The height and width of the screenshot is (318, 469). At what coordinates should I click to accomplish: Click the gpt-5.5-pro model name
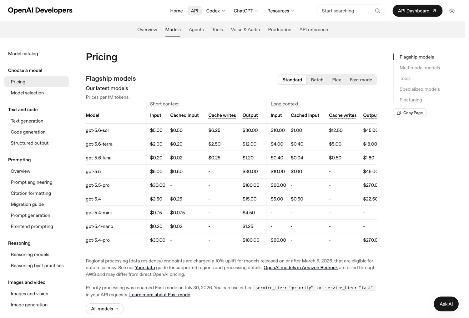point(98,185)
